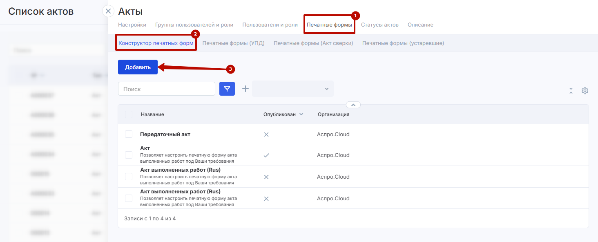Click the blue filter funnel icon

pos(227,89)
